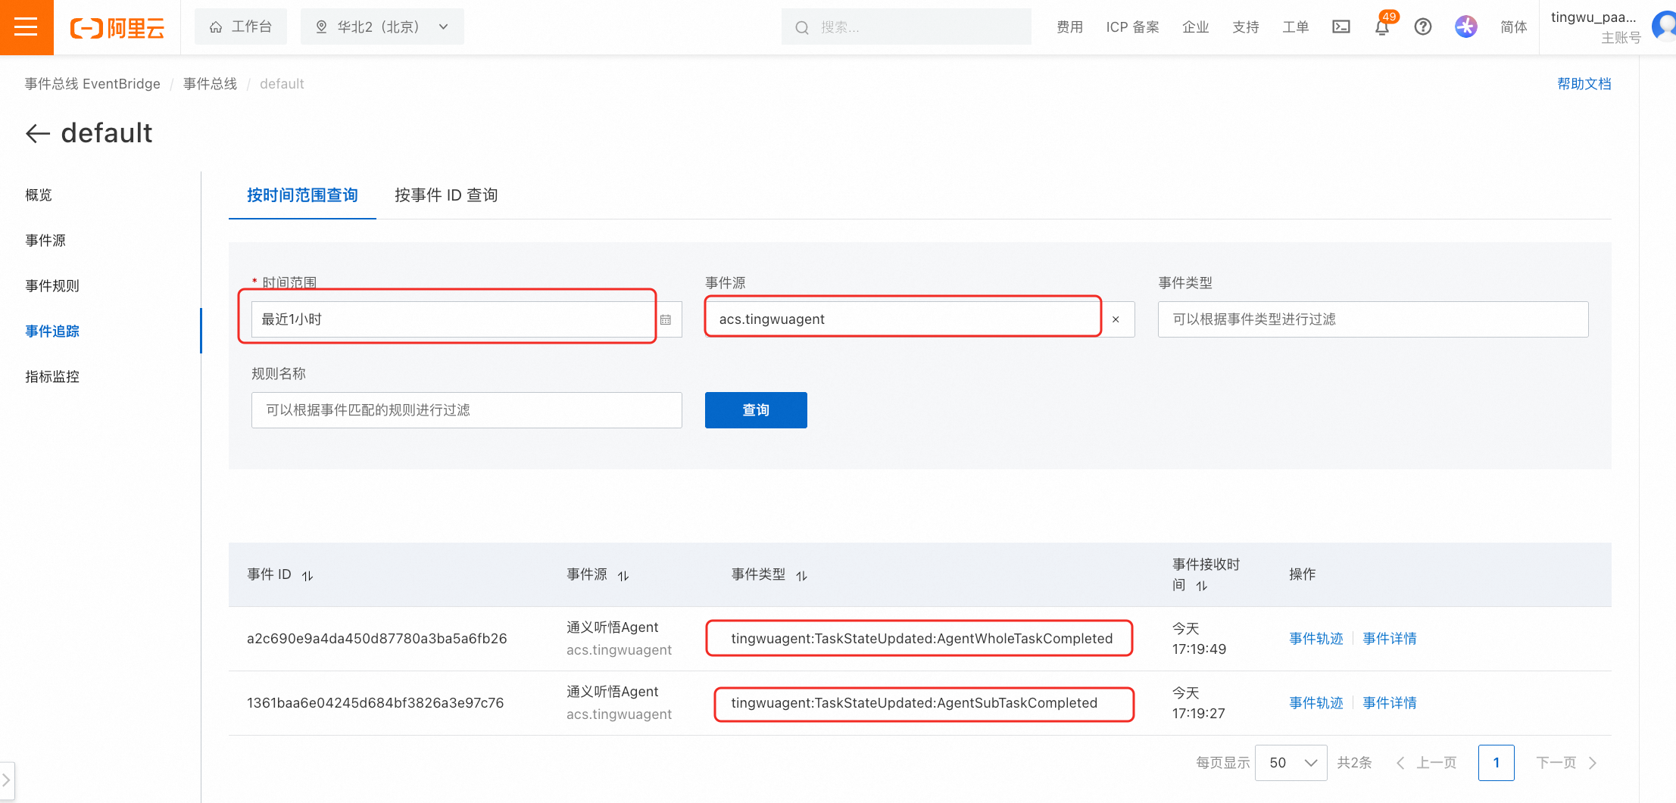
Task: Open 事件源 in the sidebar
Action: pos(45,241)
